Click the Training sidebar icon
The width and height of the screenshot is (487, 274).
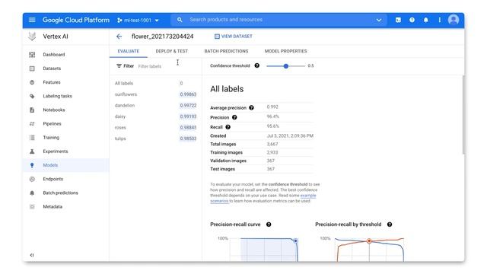coord(32,138)
